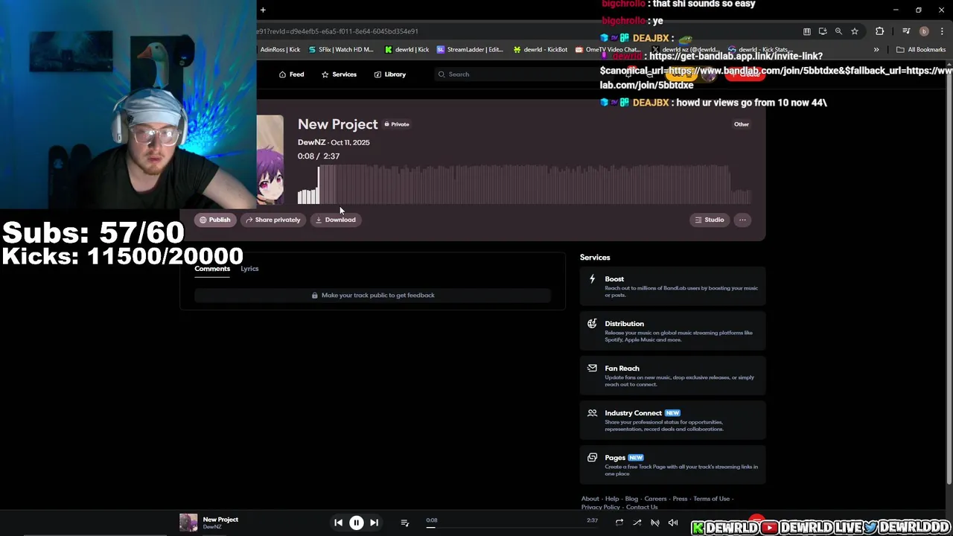This screenshot has width=953, height=536.
Task: Open the browser extensions puzzle icon
Action: [880, 31]
